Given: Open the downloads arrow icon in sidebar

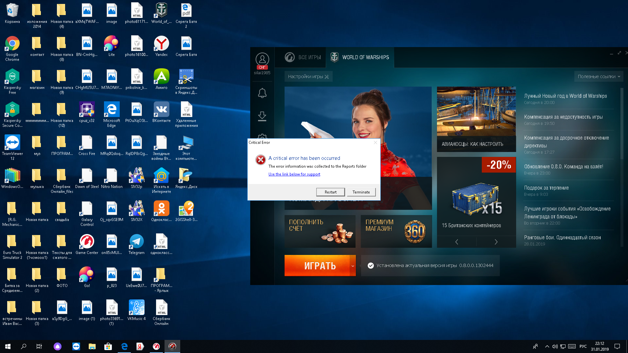Looking at the screenshot, I should pos(262,116).
